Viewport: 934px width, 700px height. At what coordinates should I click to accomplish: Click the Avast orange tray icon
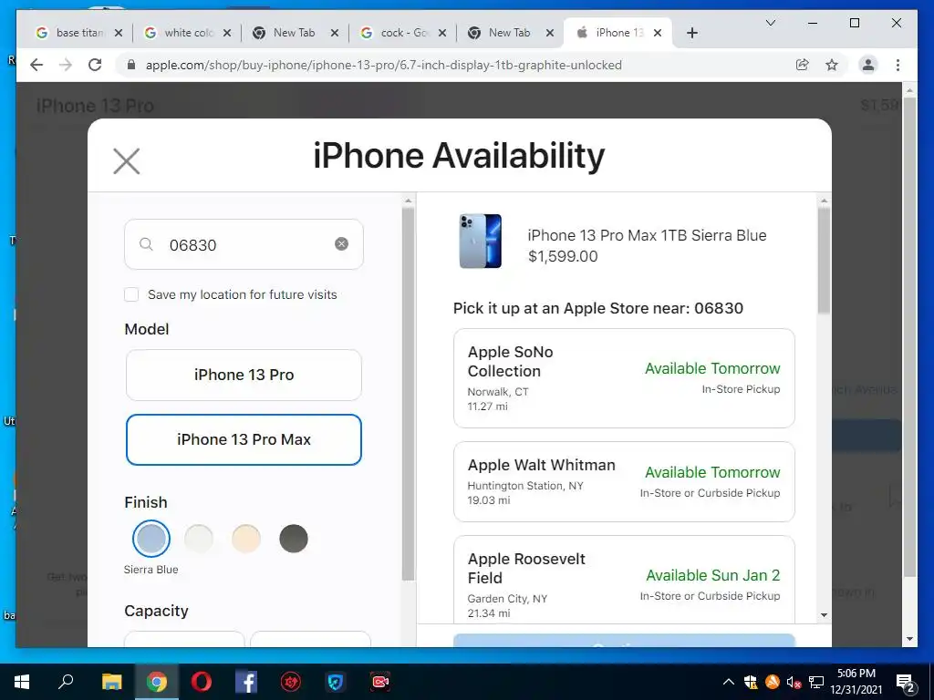[x=772, y=682]
